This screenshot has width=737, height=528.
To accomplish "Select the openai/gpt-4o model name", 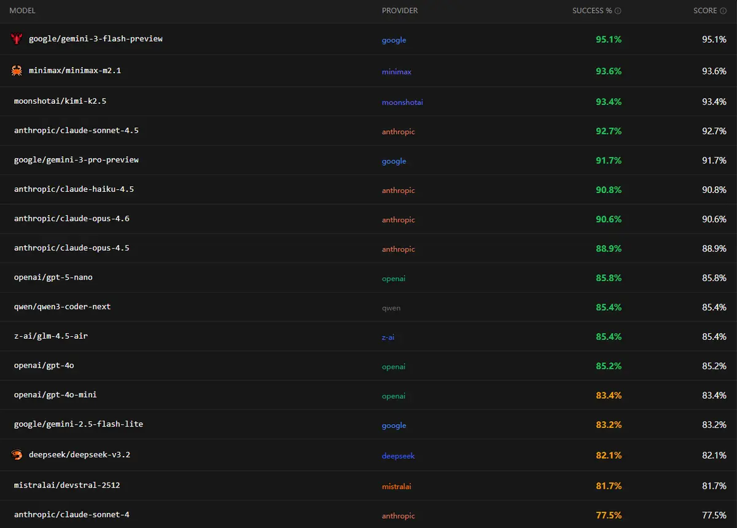I will click(x=44, y=366).
